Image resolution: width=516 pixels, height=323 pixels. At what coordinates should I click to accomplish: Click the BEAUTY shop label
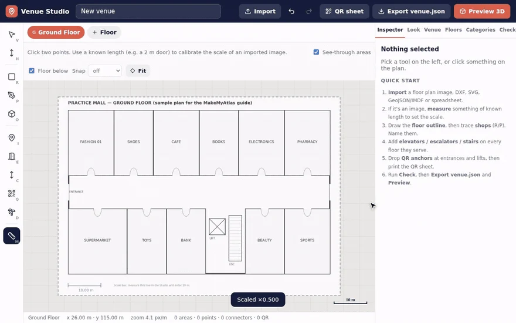[x=264, y=240]
